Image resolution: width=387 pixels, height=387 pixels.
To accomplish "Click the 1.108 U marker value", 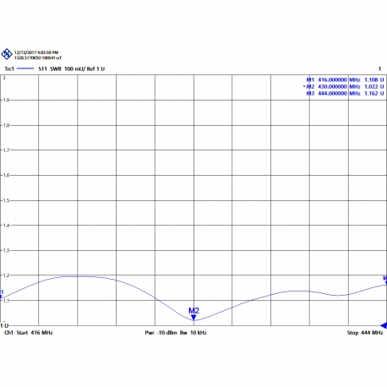I will [374, 79].
